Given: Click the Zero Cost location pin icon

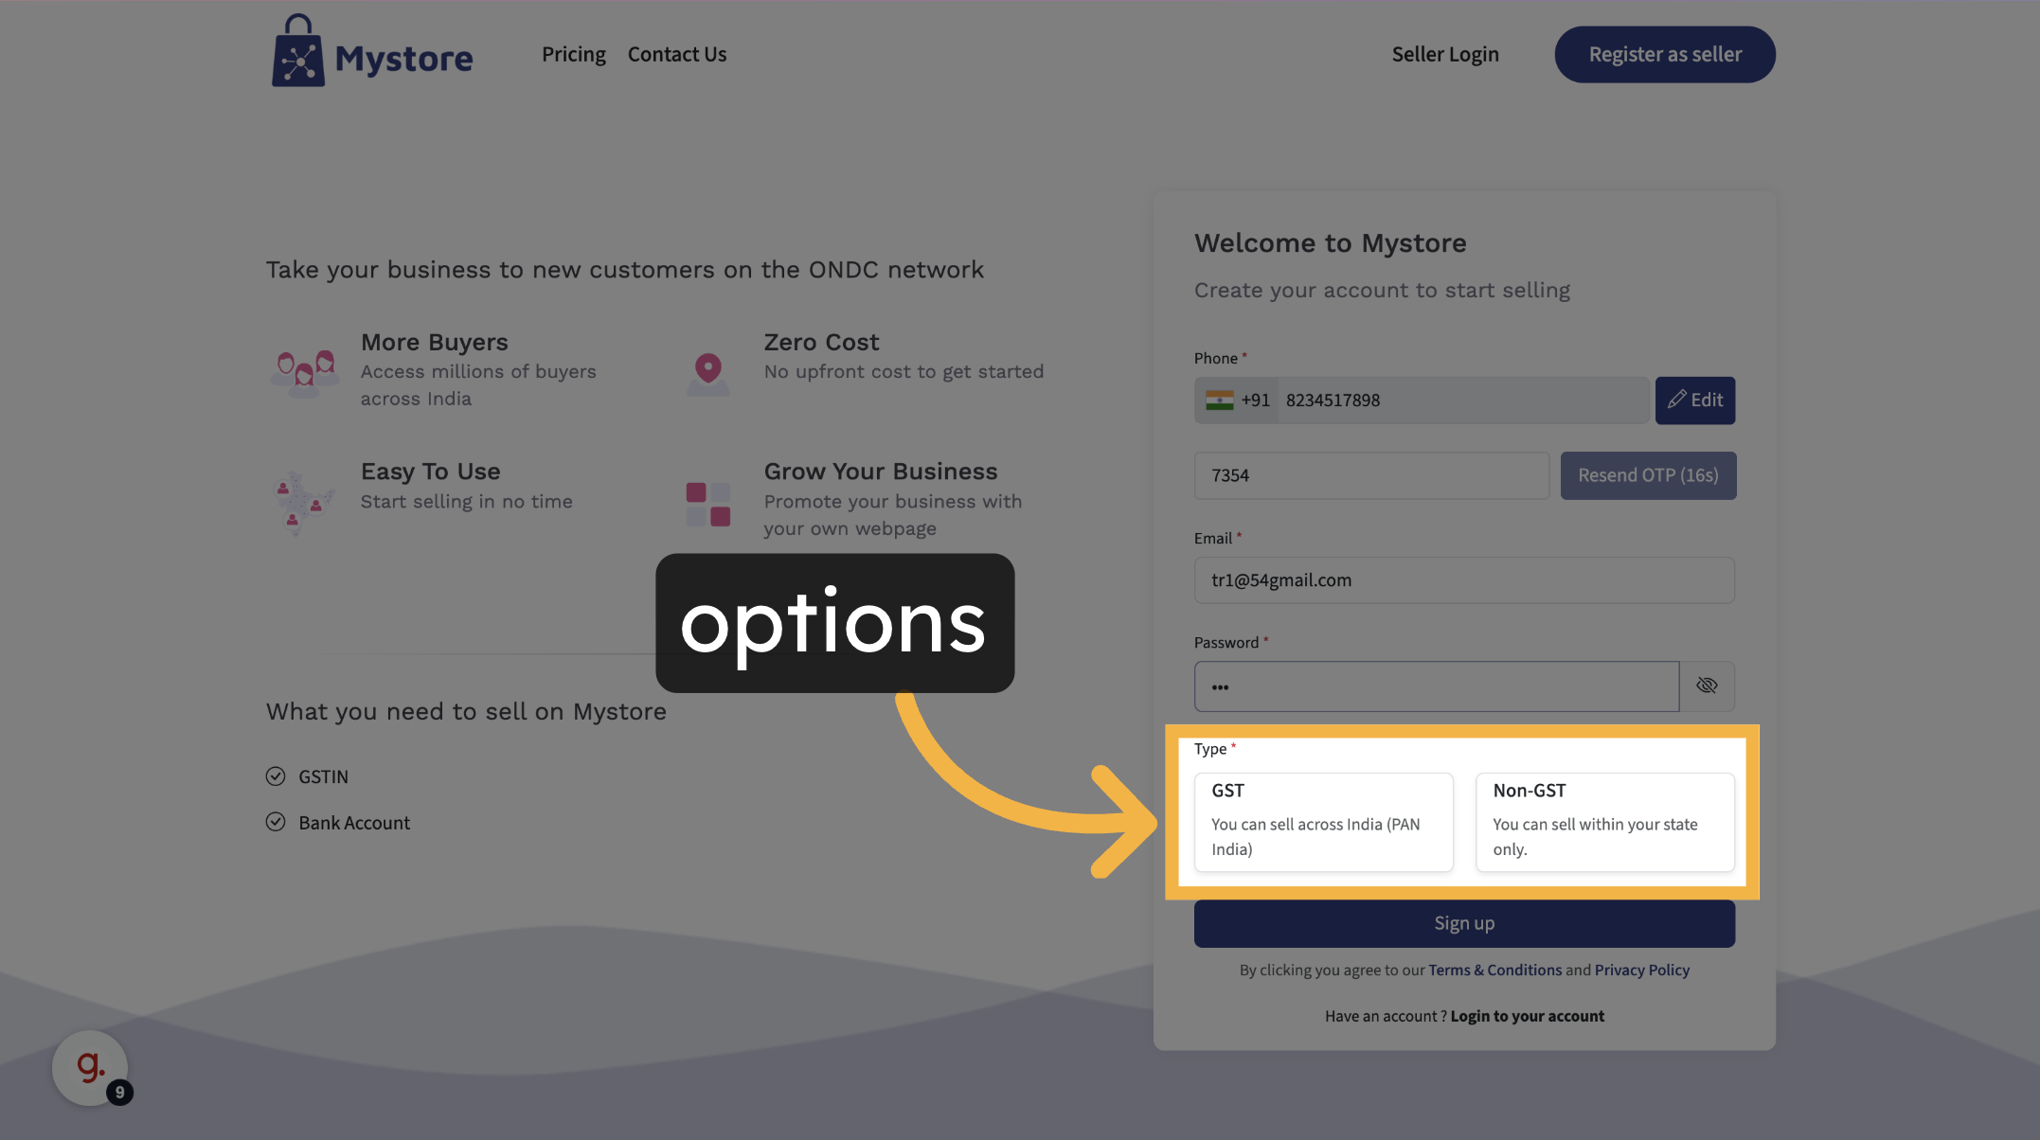Looking at the screenshot, I should 707,373.
